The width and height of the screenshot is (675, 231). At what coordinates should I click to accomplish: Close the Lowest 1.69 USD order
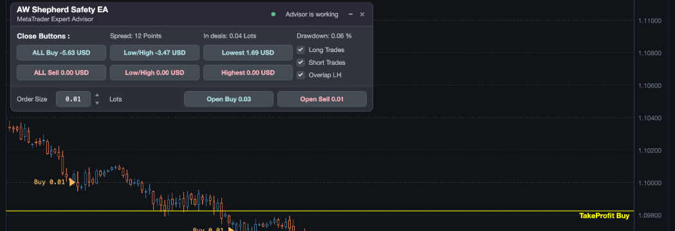pyautogui.click(x=248, y=53)
